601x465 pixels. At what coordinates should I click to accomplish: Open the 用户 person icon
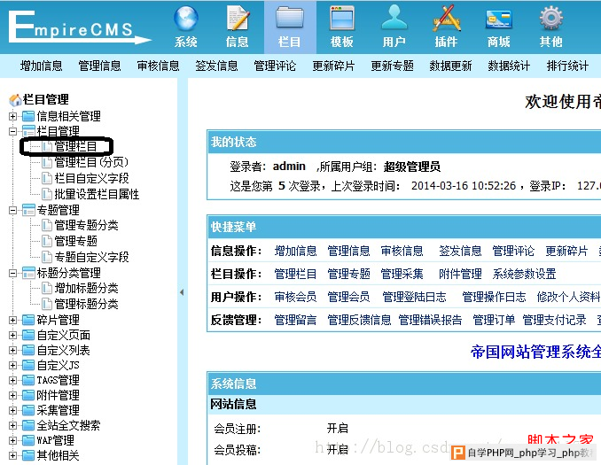pos(394,17)
